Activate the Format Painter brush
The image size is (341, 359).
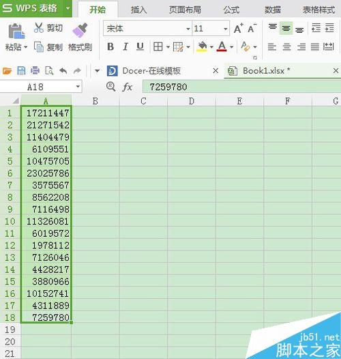(80, 30)
